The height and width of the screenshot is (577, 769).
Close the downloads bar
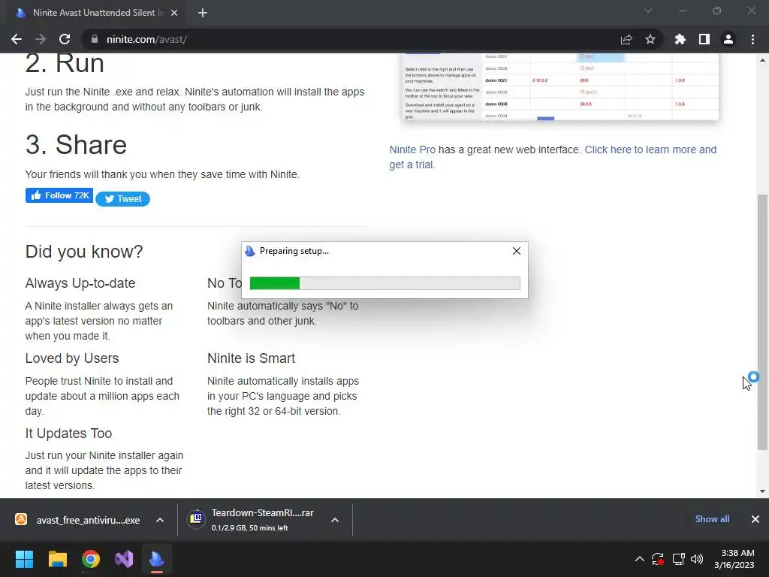(x=755, y=519)
